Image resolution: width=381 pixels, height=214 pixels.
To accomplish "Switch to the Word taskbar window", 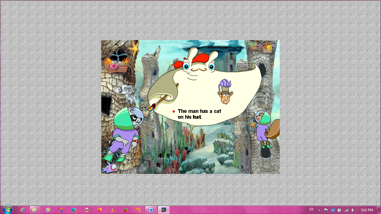I will click(151, 210).
